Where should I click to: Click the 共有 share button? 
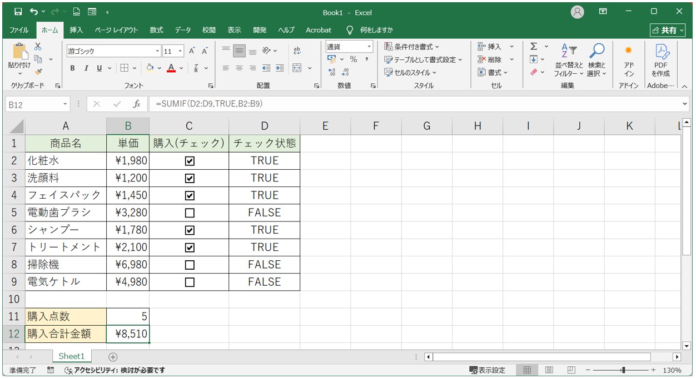pos(668,30)
